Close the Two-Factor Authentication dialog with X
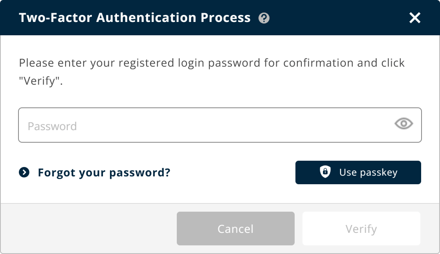The height and width of the screenshot is (254, 440). [415, 18]
